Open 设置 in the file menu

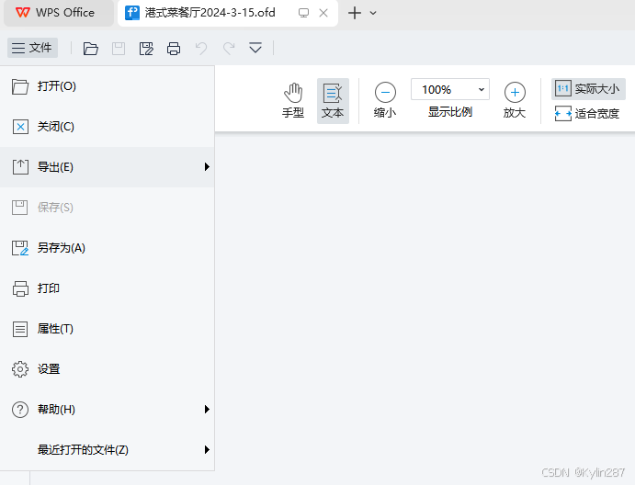[x=108, y=369]
